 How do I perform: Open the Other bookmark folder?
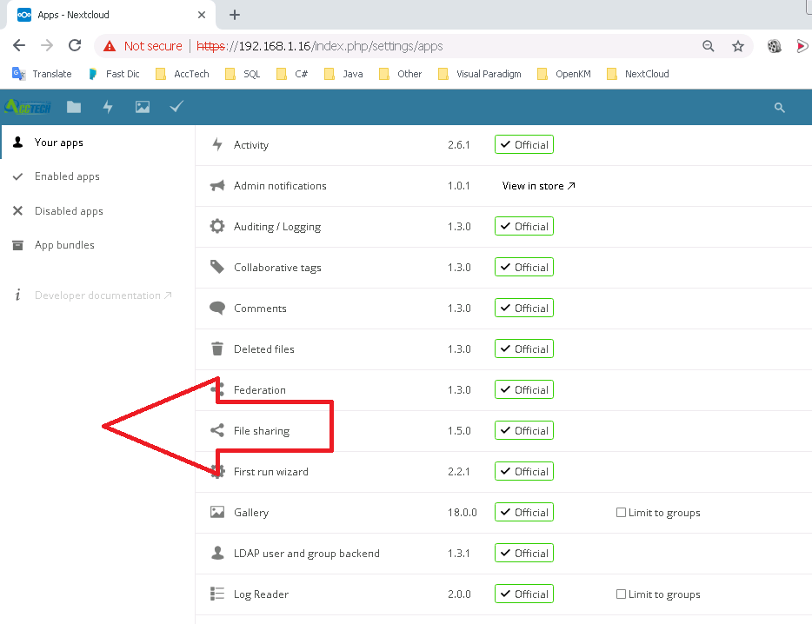tap(401, 74)
